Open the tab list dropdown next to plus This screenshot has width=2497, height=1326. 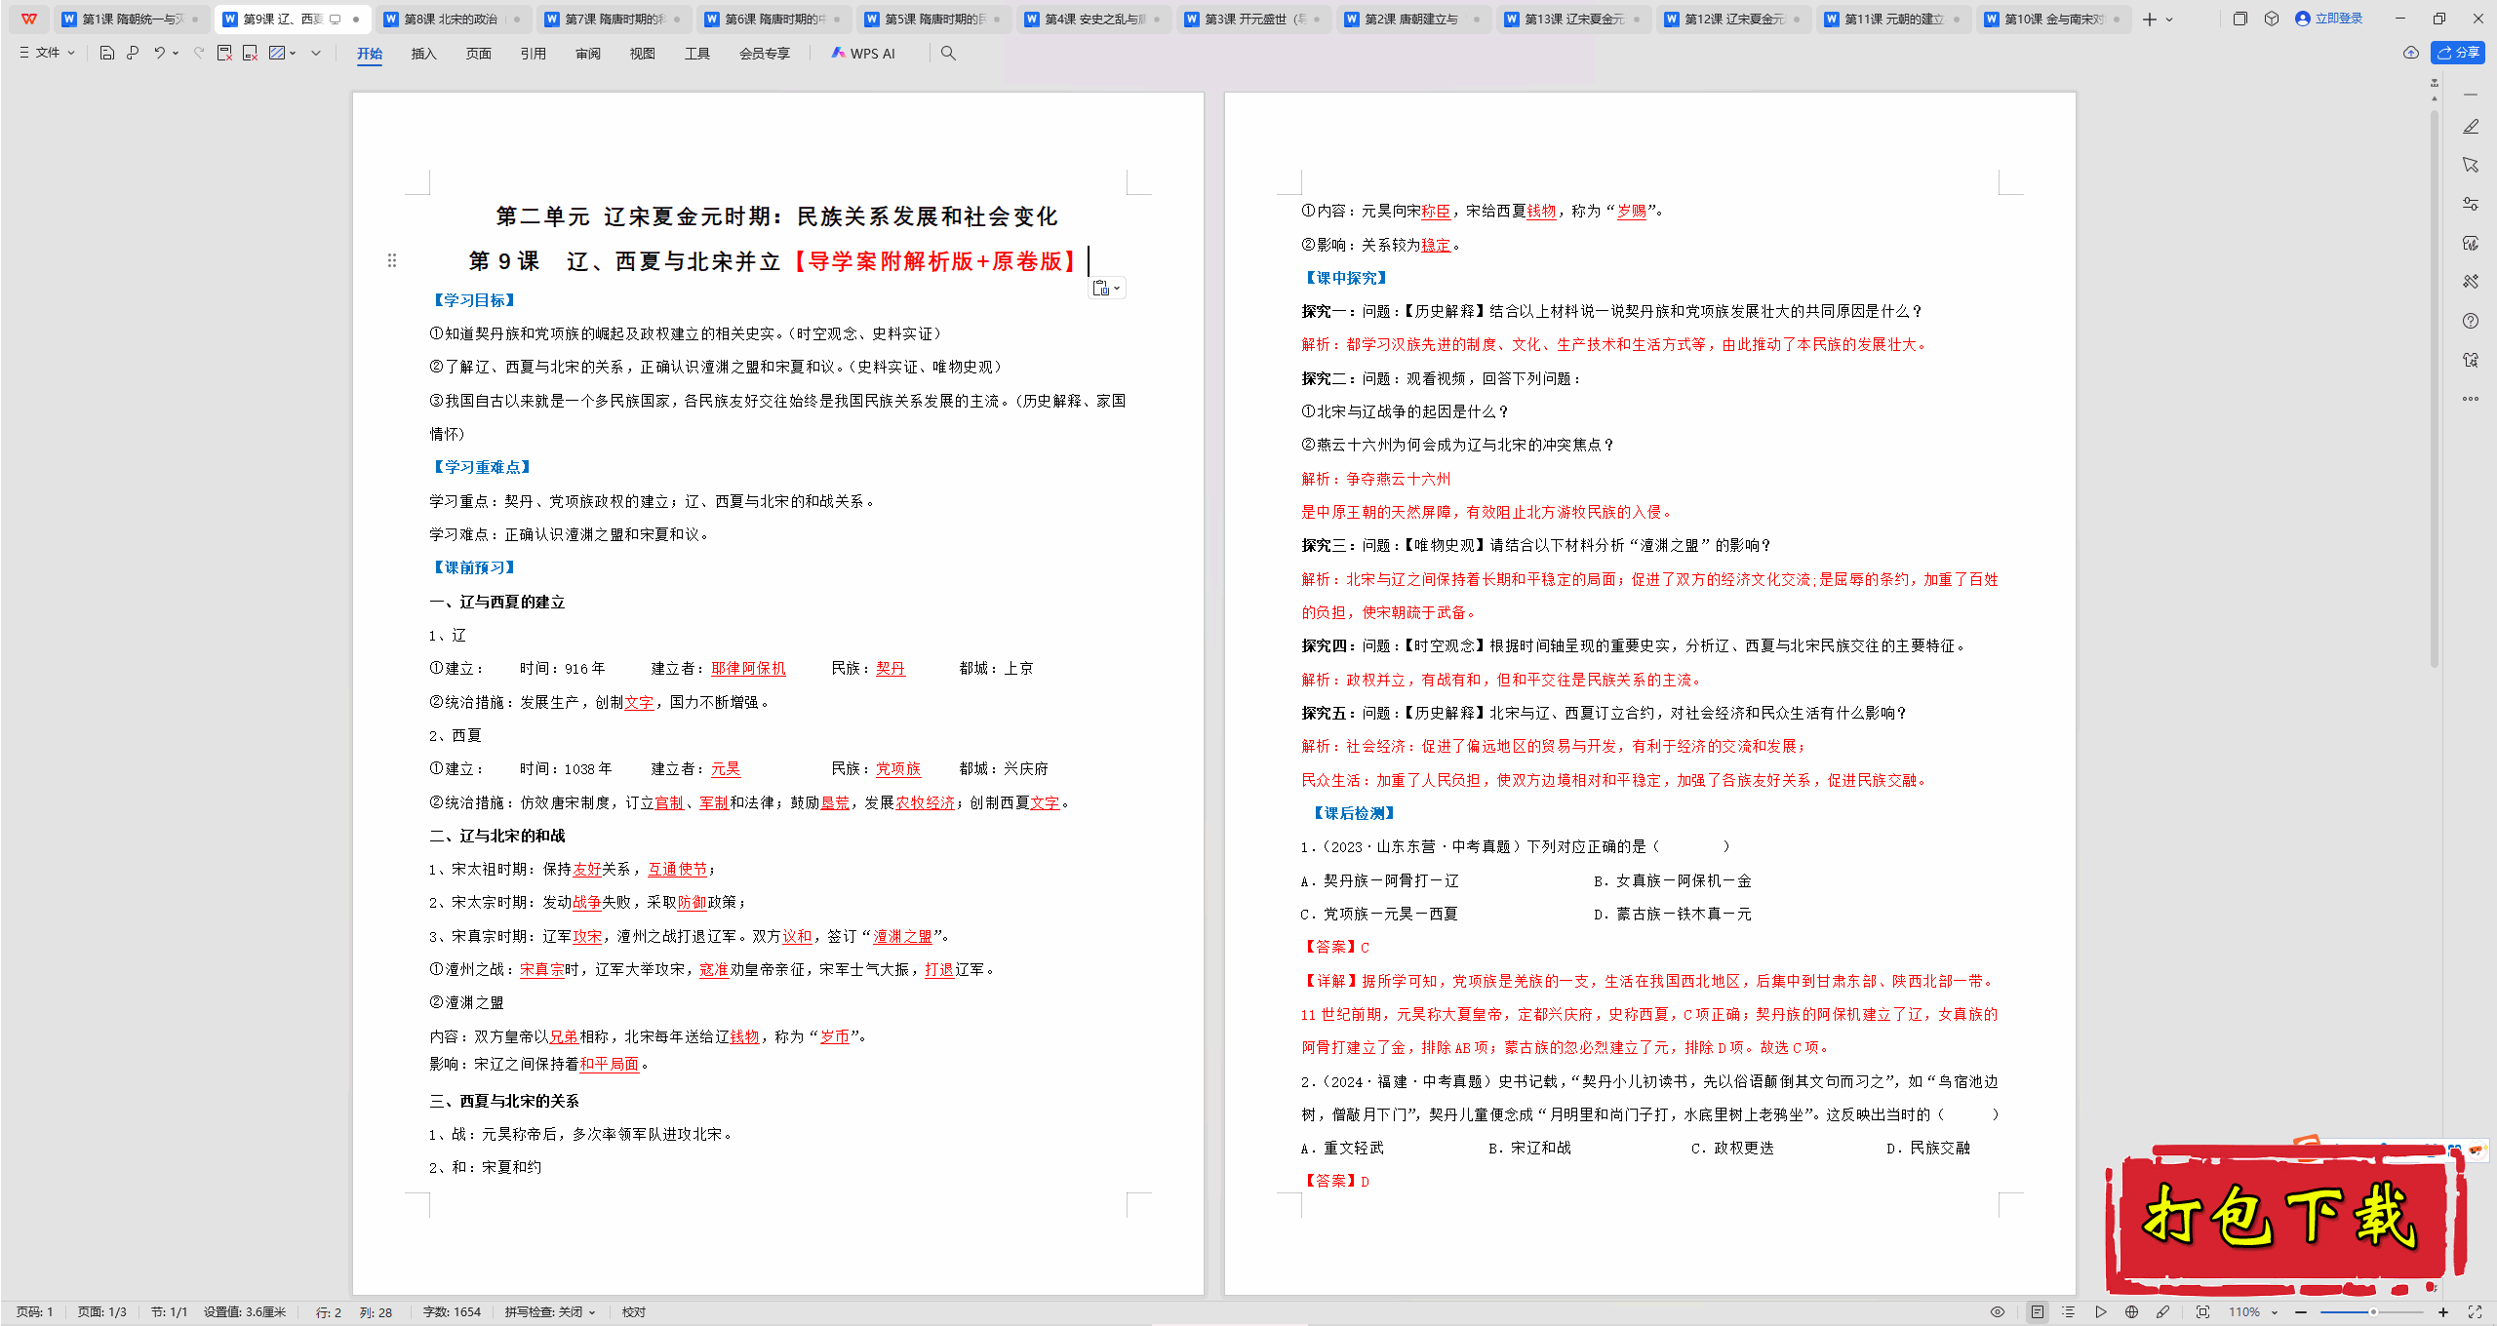pyautogui.click(x=2169, y=19)
